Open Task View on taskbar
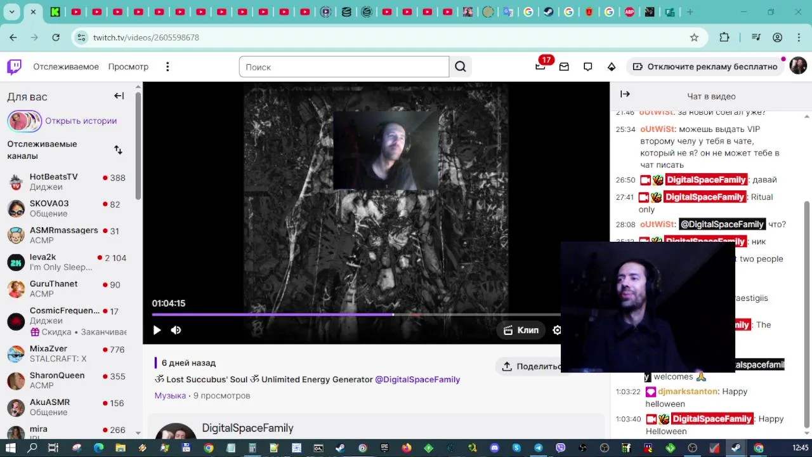Screen dimensions: 812x457 click(x=53, y=447)
